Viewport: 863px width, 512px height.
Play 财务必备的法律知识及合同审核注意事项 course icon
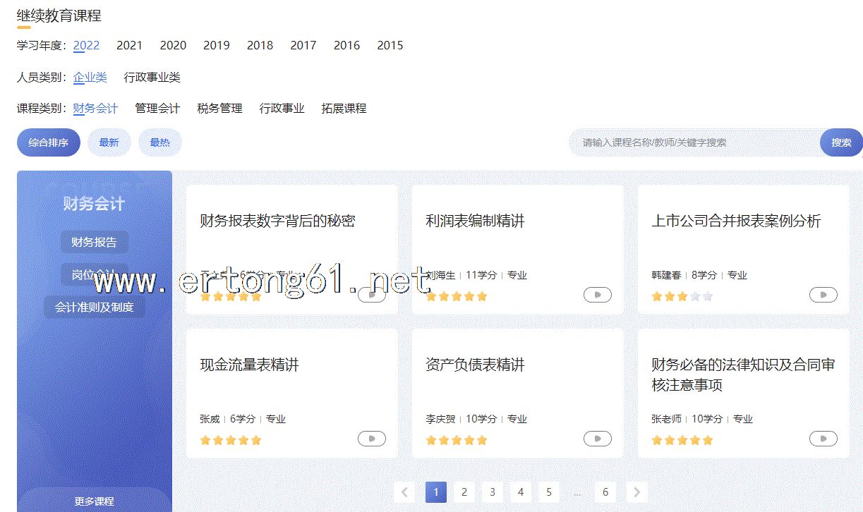[823, 439]
